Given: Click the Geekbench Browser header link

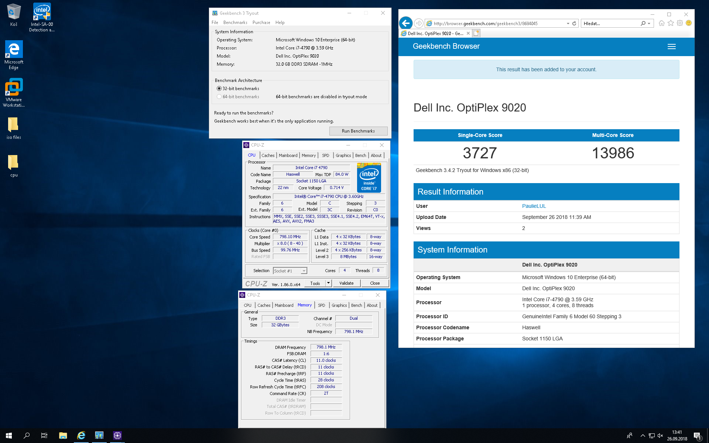Looking at the screenshot, I should pos(446,46).
